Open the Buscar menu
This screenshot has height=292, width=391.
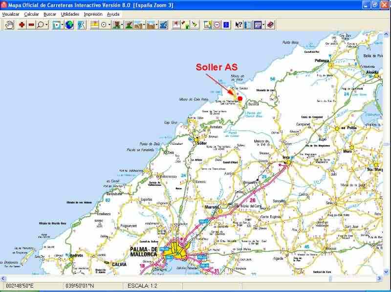click(50, 14)
